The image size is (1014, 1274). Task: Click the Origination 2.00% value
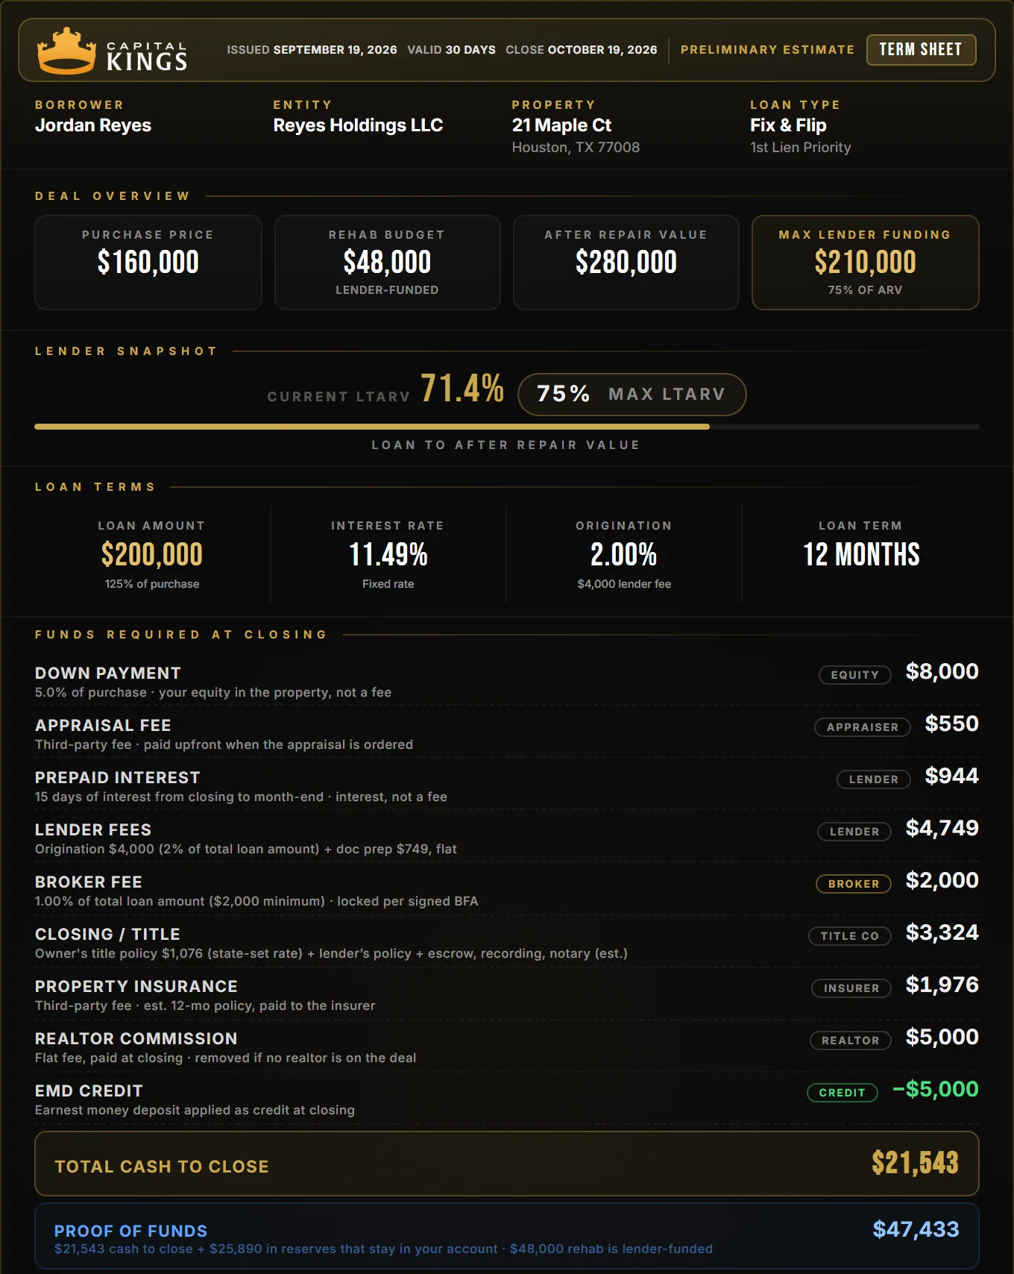[x=624, y=554]
